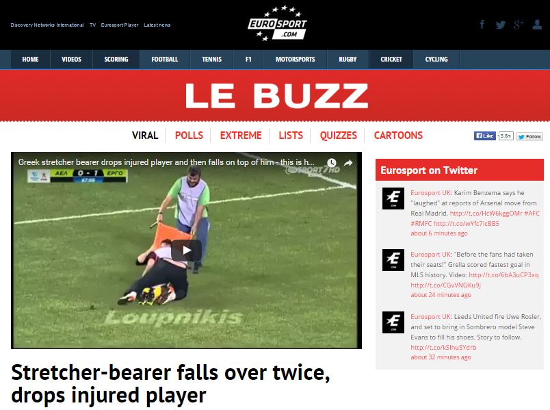Follow Eurosport with Twitter Follow button

pos(529,136)
